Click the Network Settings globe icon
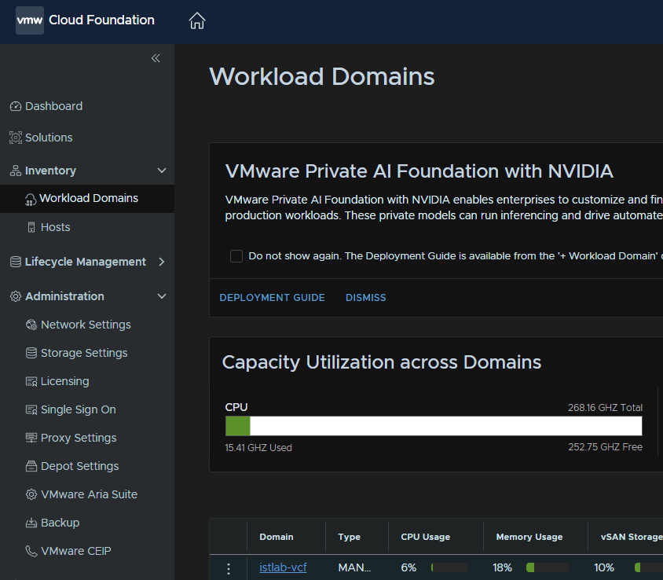This screenshot has width=663, height=580. tap(31, 325)
